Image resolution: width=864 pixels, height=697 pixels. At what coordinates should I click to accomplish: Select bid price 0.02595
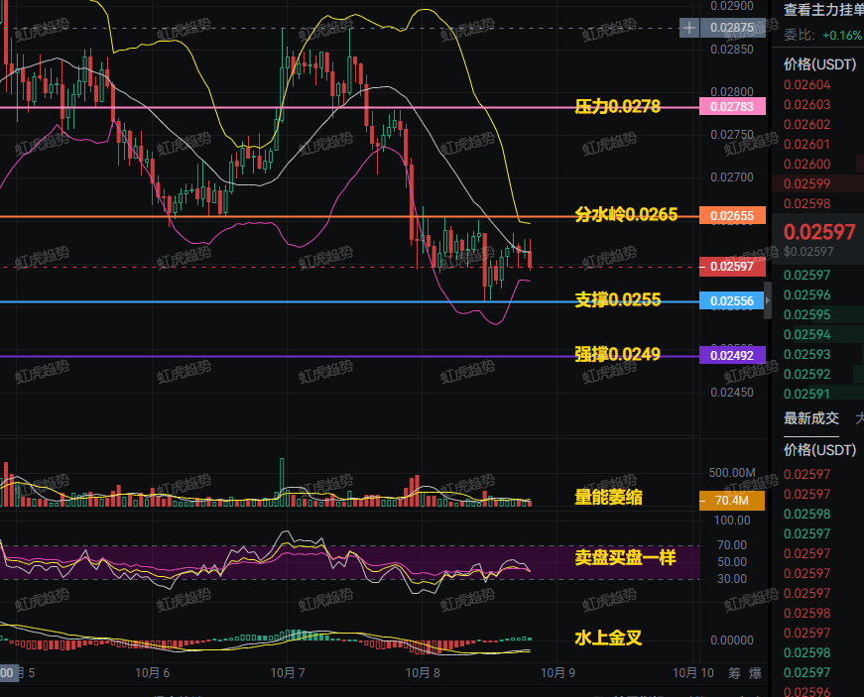806,315
